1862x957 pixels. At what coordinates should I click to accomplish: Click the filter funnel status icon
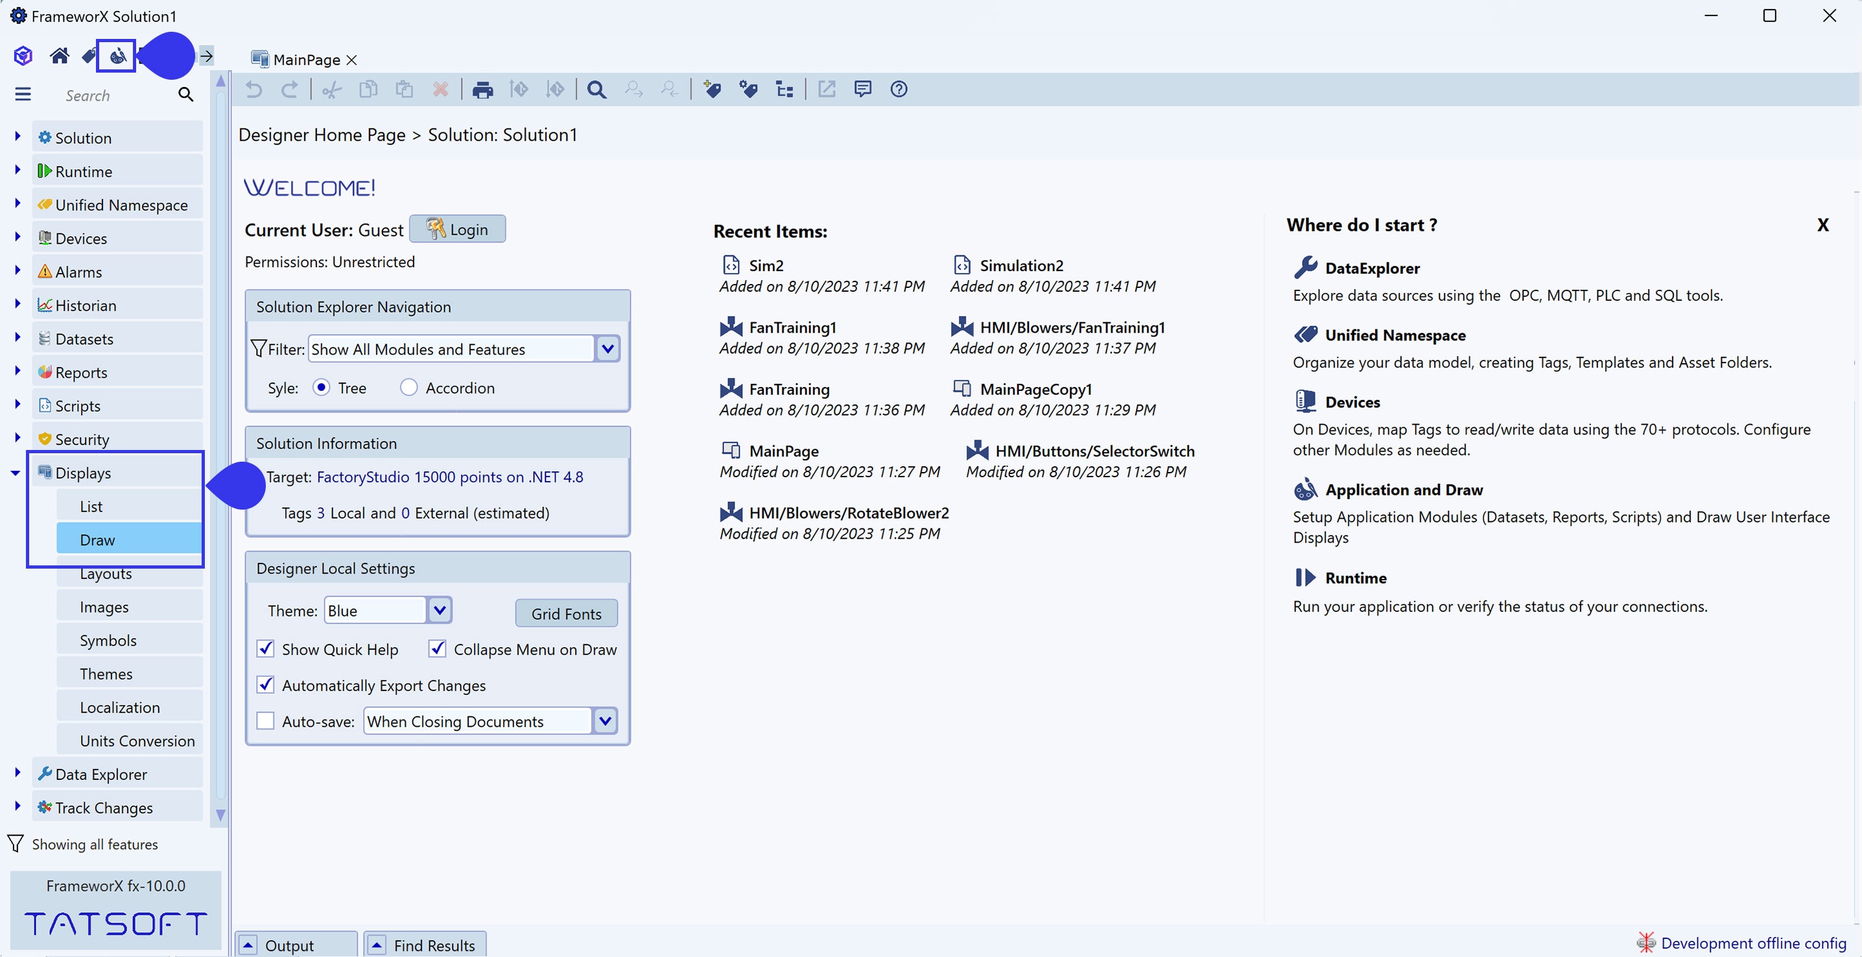coord(15,844)
